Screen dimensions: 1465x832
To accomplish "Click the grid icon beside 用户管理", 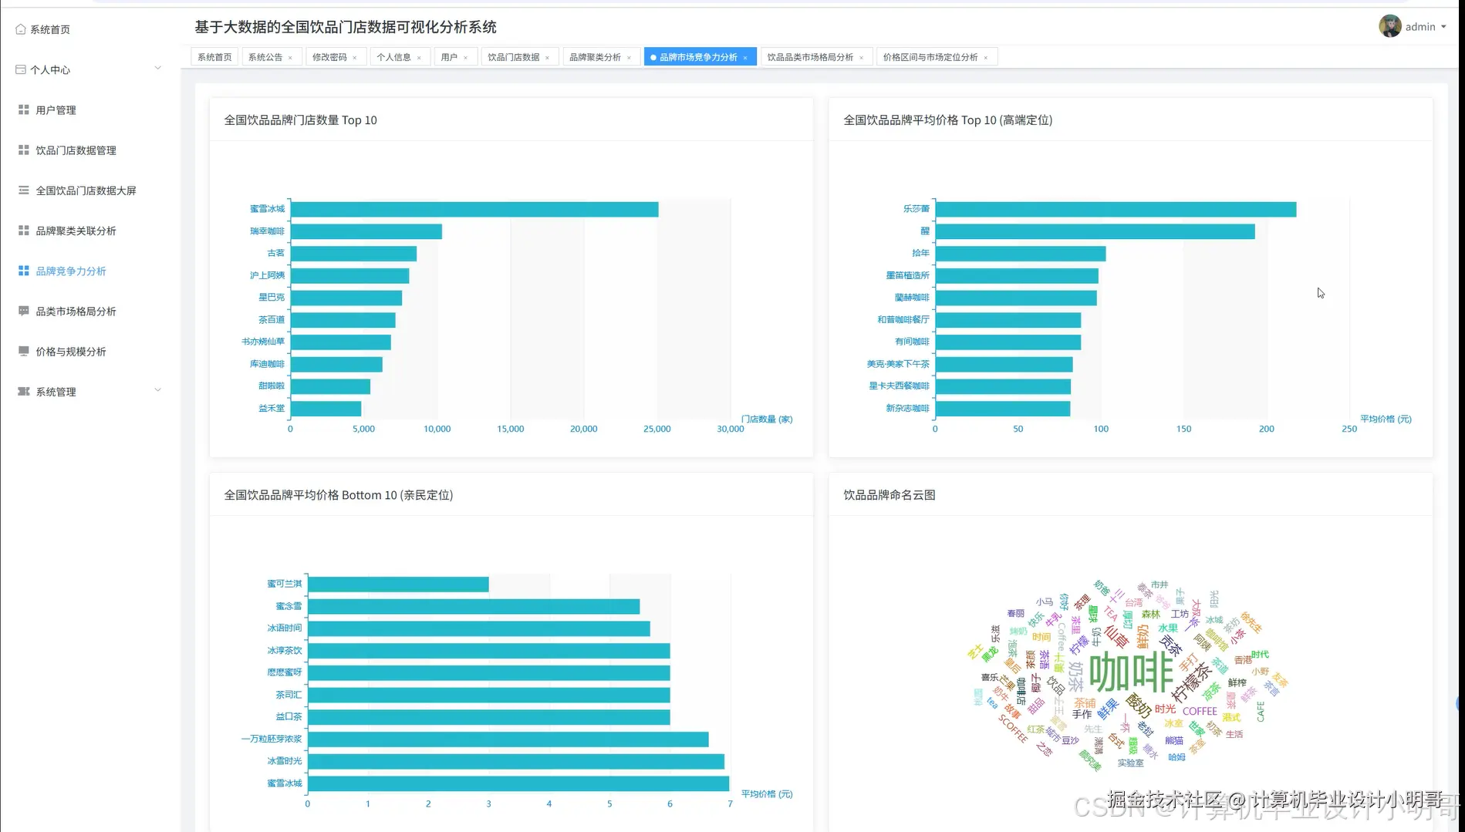I will (x=24, y=109).
